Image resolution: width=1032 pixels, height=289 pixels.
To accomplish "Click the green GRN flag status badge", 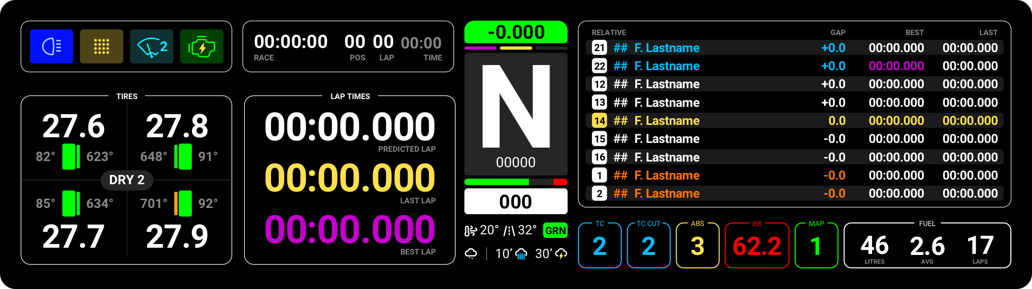I will [555, 231].
